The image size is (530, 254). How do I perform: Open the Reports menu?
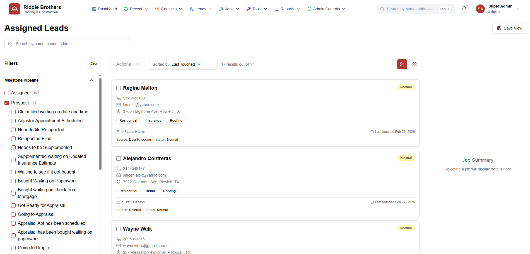[287, 9]
